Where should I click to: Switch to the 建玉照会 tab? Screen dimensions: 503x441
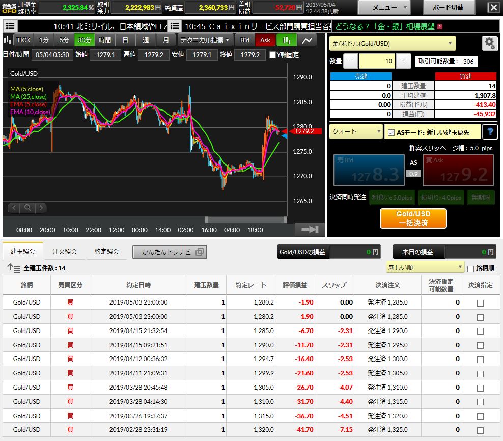23,252
